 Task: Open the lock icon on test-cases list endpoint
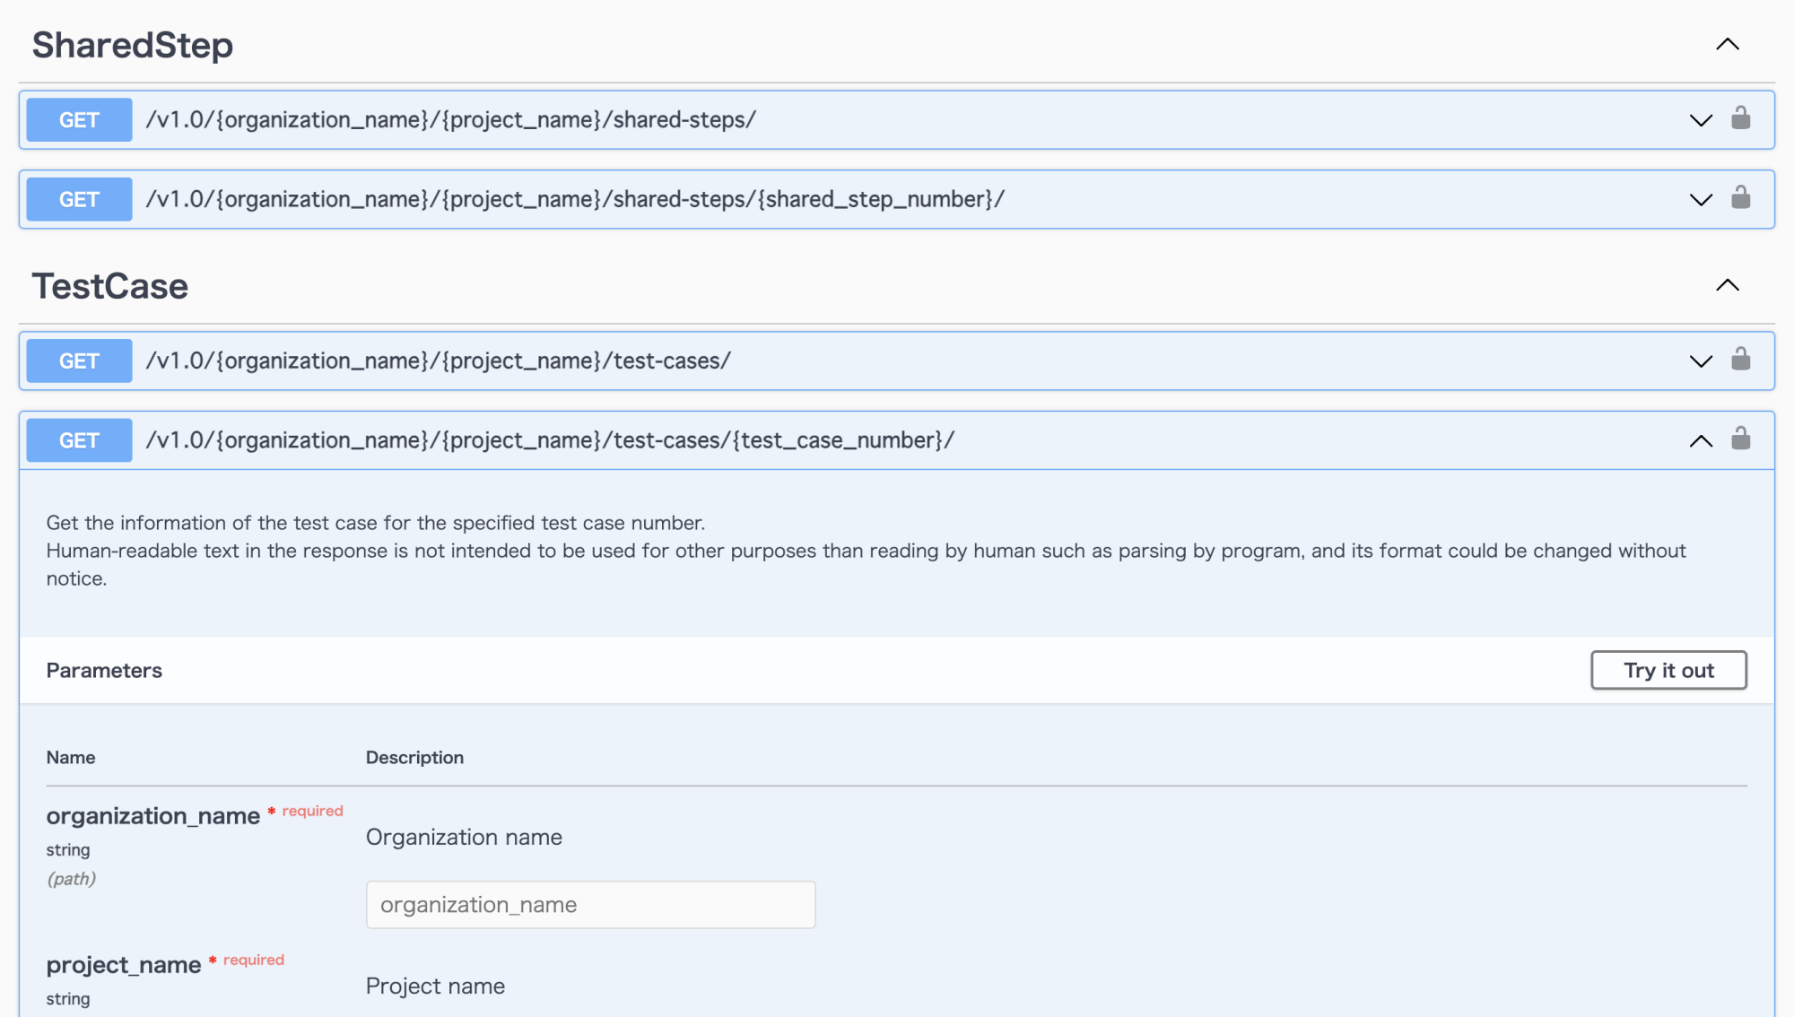click(1742, 361)
